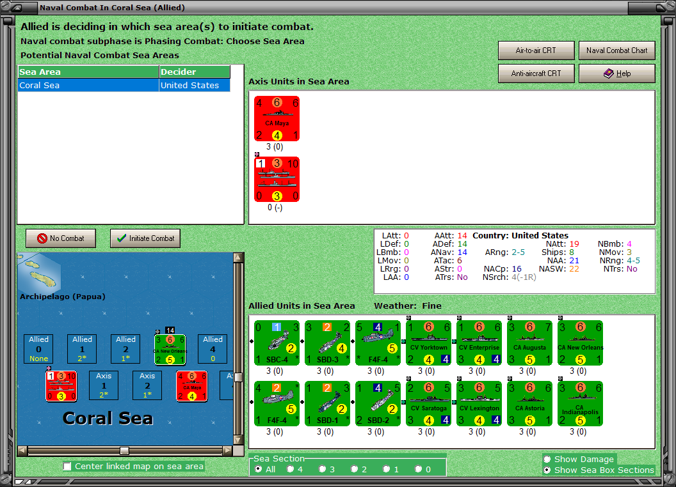Select the SBD-2 aircraft counter
The width and height of the screenshot is (676, 487).
coord(378,403)
